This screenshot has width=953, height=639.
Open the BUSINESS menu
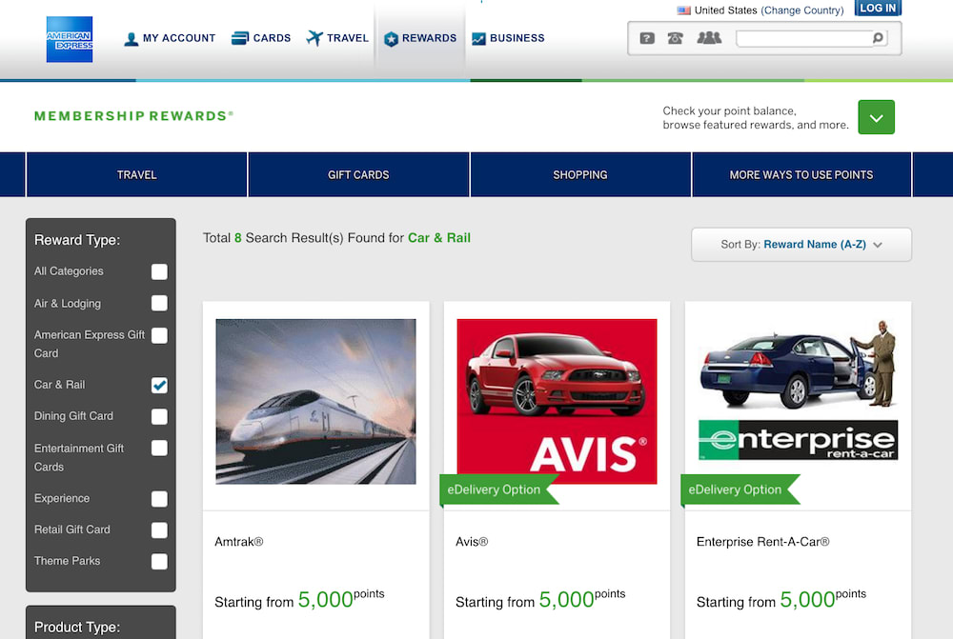[517, 38]
